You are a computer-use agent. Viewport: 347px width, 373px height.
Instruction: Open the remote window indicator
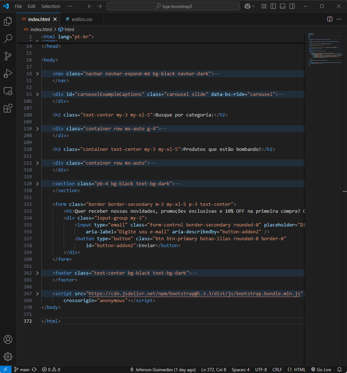tap(6, 369)
